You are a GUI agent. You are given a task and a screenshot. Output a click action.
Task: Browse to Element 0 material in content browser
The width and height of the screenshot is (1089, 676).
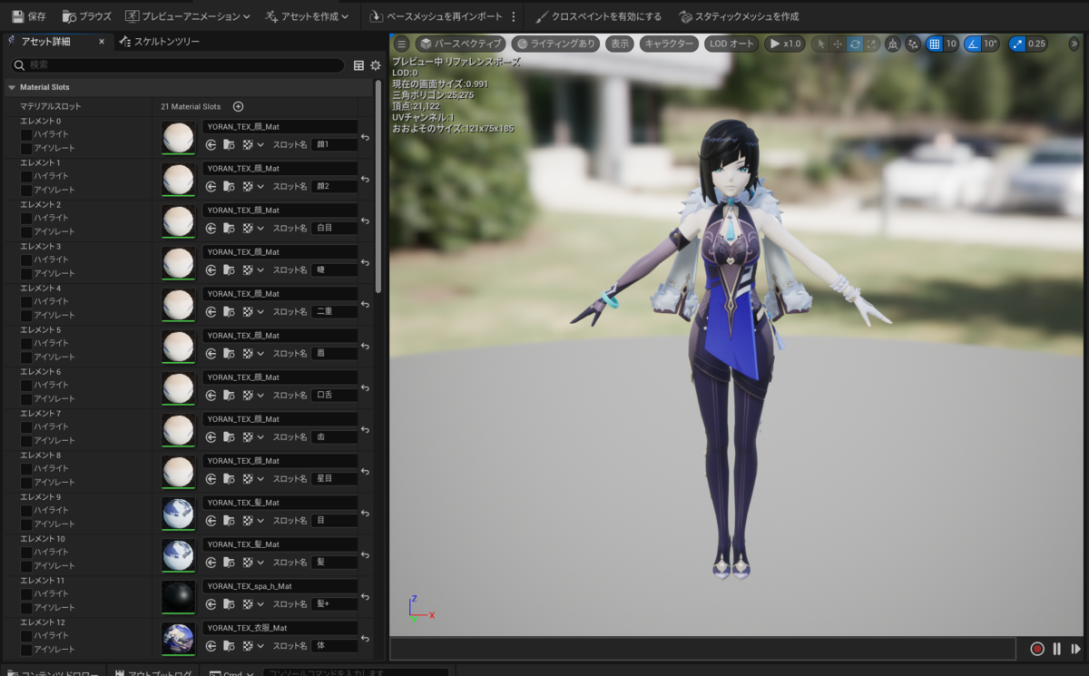[x=229, y=144]
